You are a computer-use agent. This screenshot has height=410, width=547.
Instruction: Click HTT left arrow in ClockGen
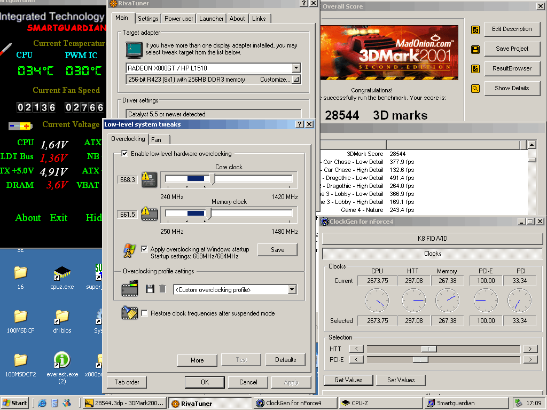tap(356, 349)
